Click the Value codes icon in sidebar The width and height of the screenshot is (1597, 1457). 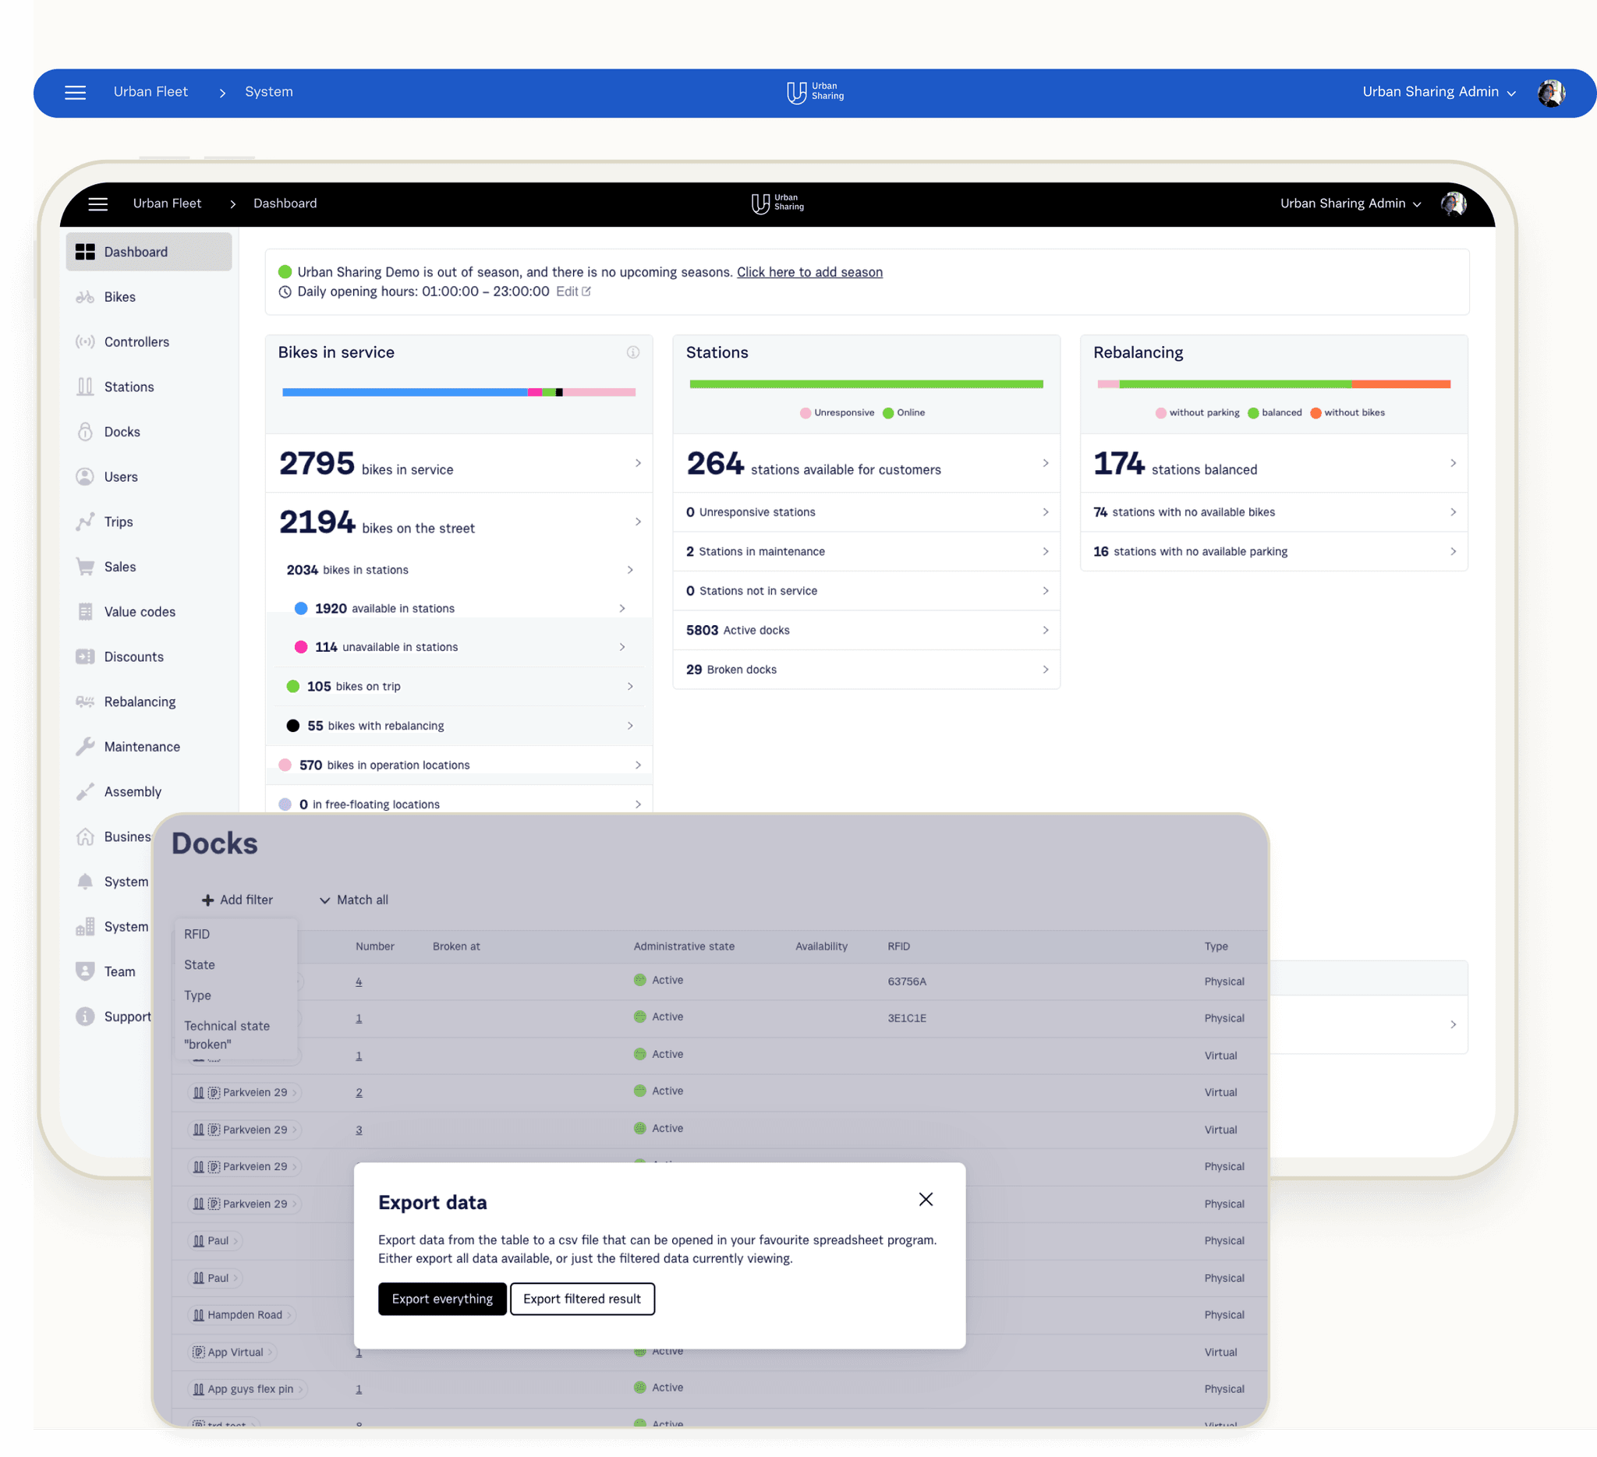click(85, 612)
